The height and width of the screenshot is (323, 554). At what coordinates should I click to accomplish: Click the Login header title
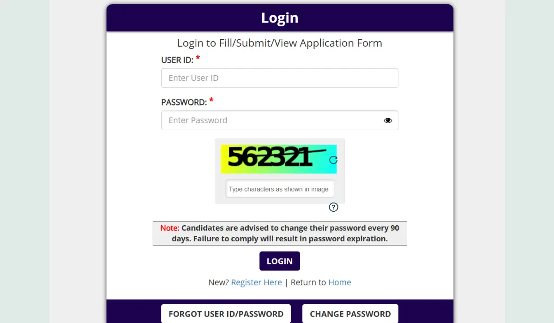point(280,18)
